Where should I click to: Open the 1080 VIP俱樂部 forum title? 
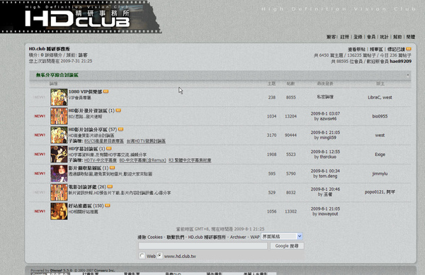pyautogui.click(x=85, y=91)
